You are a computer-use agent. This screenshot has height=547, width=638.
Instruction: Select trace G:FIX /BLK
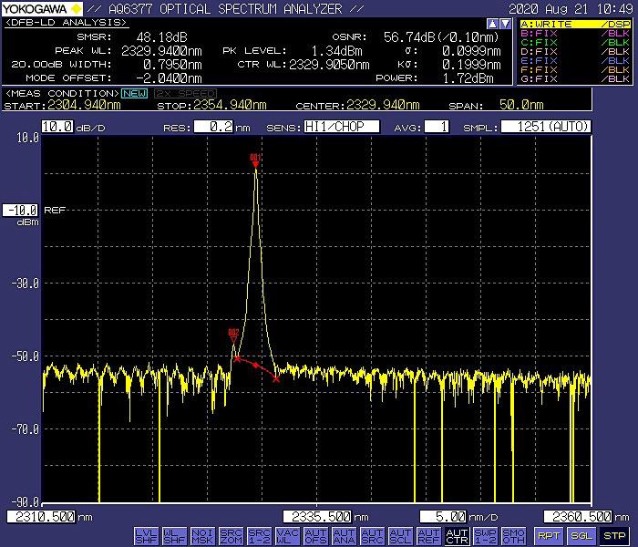(575, 79)
